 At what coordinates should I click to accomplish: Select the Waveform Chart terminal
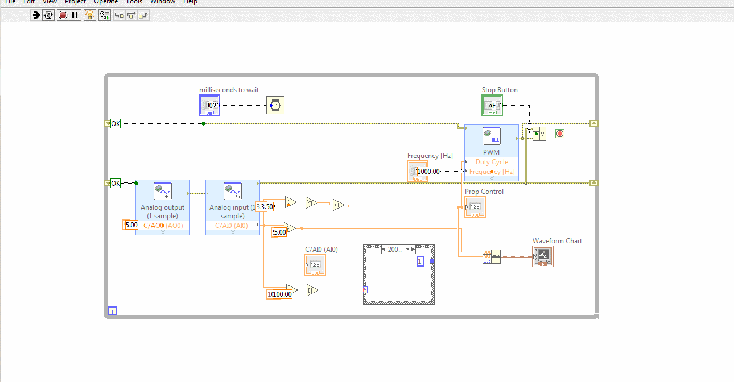coord(542,256)
